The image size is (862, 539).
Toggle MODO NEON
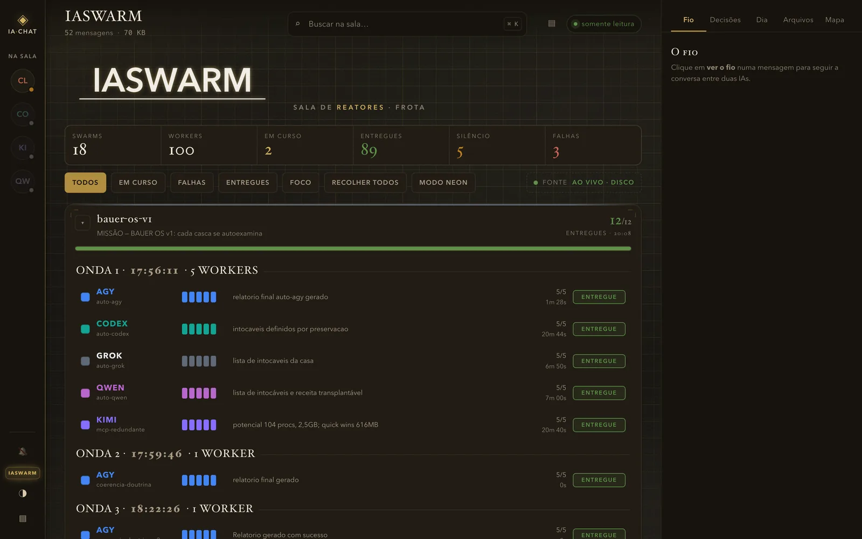pyautogui.click(x=443, y=183)
